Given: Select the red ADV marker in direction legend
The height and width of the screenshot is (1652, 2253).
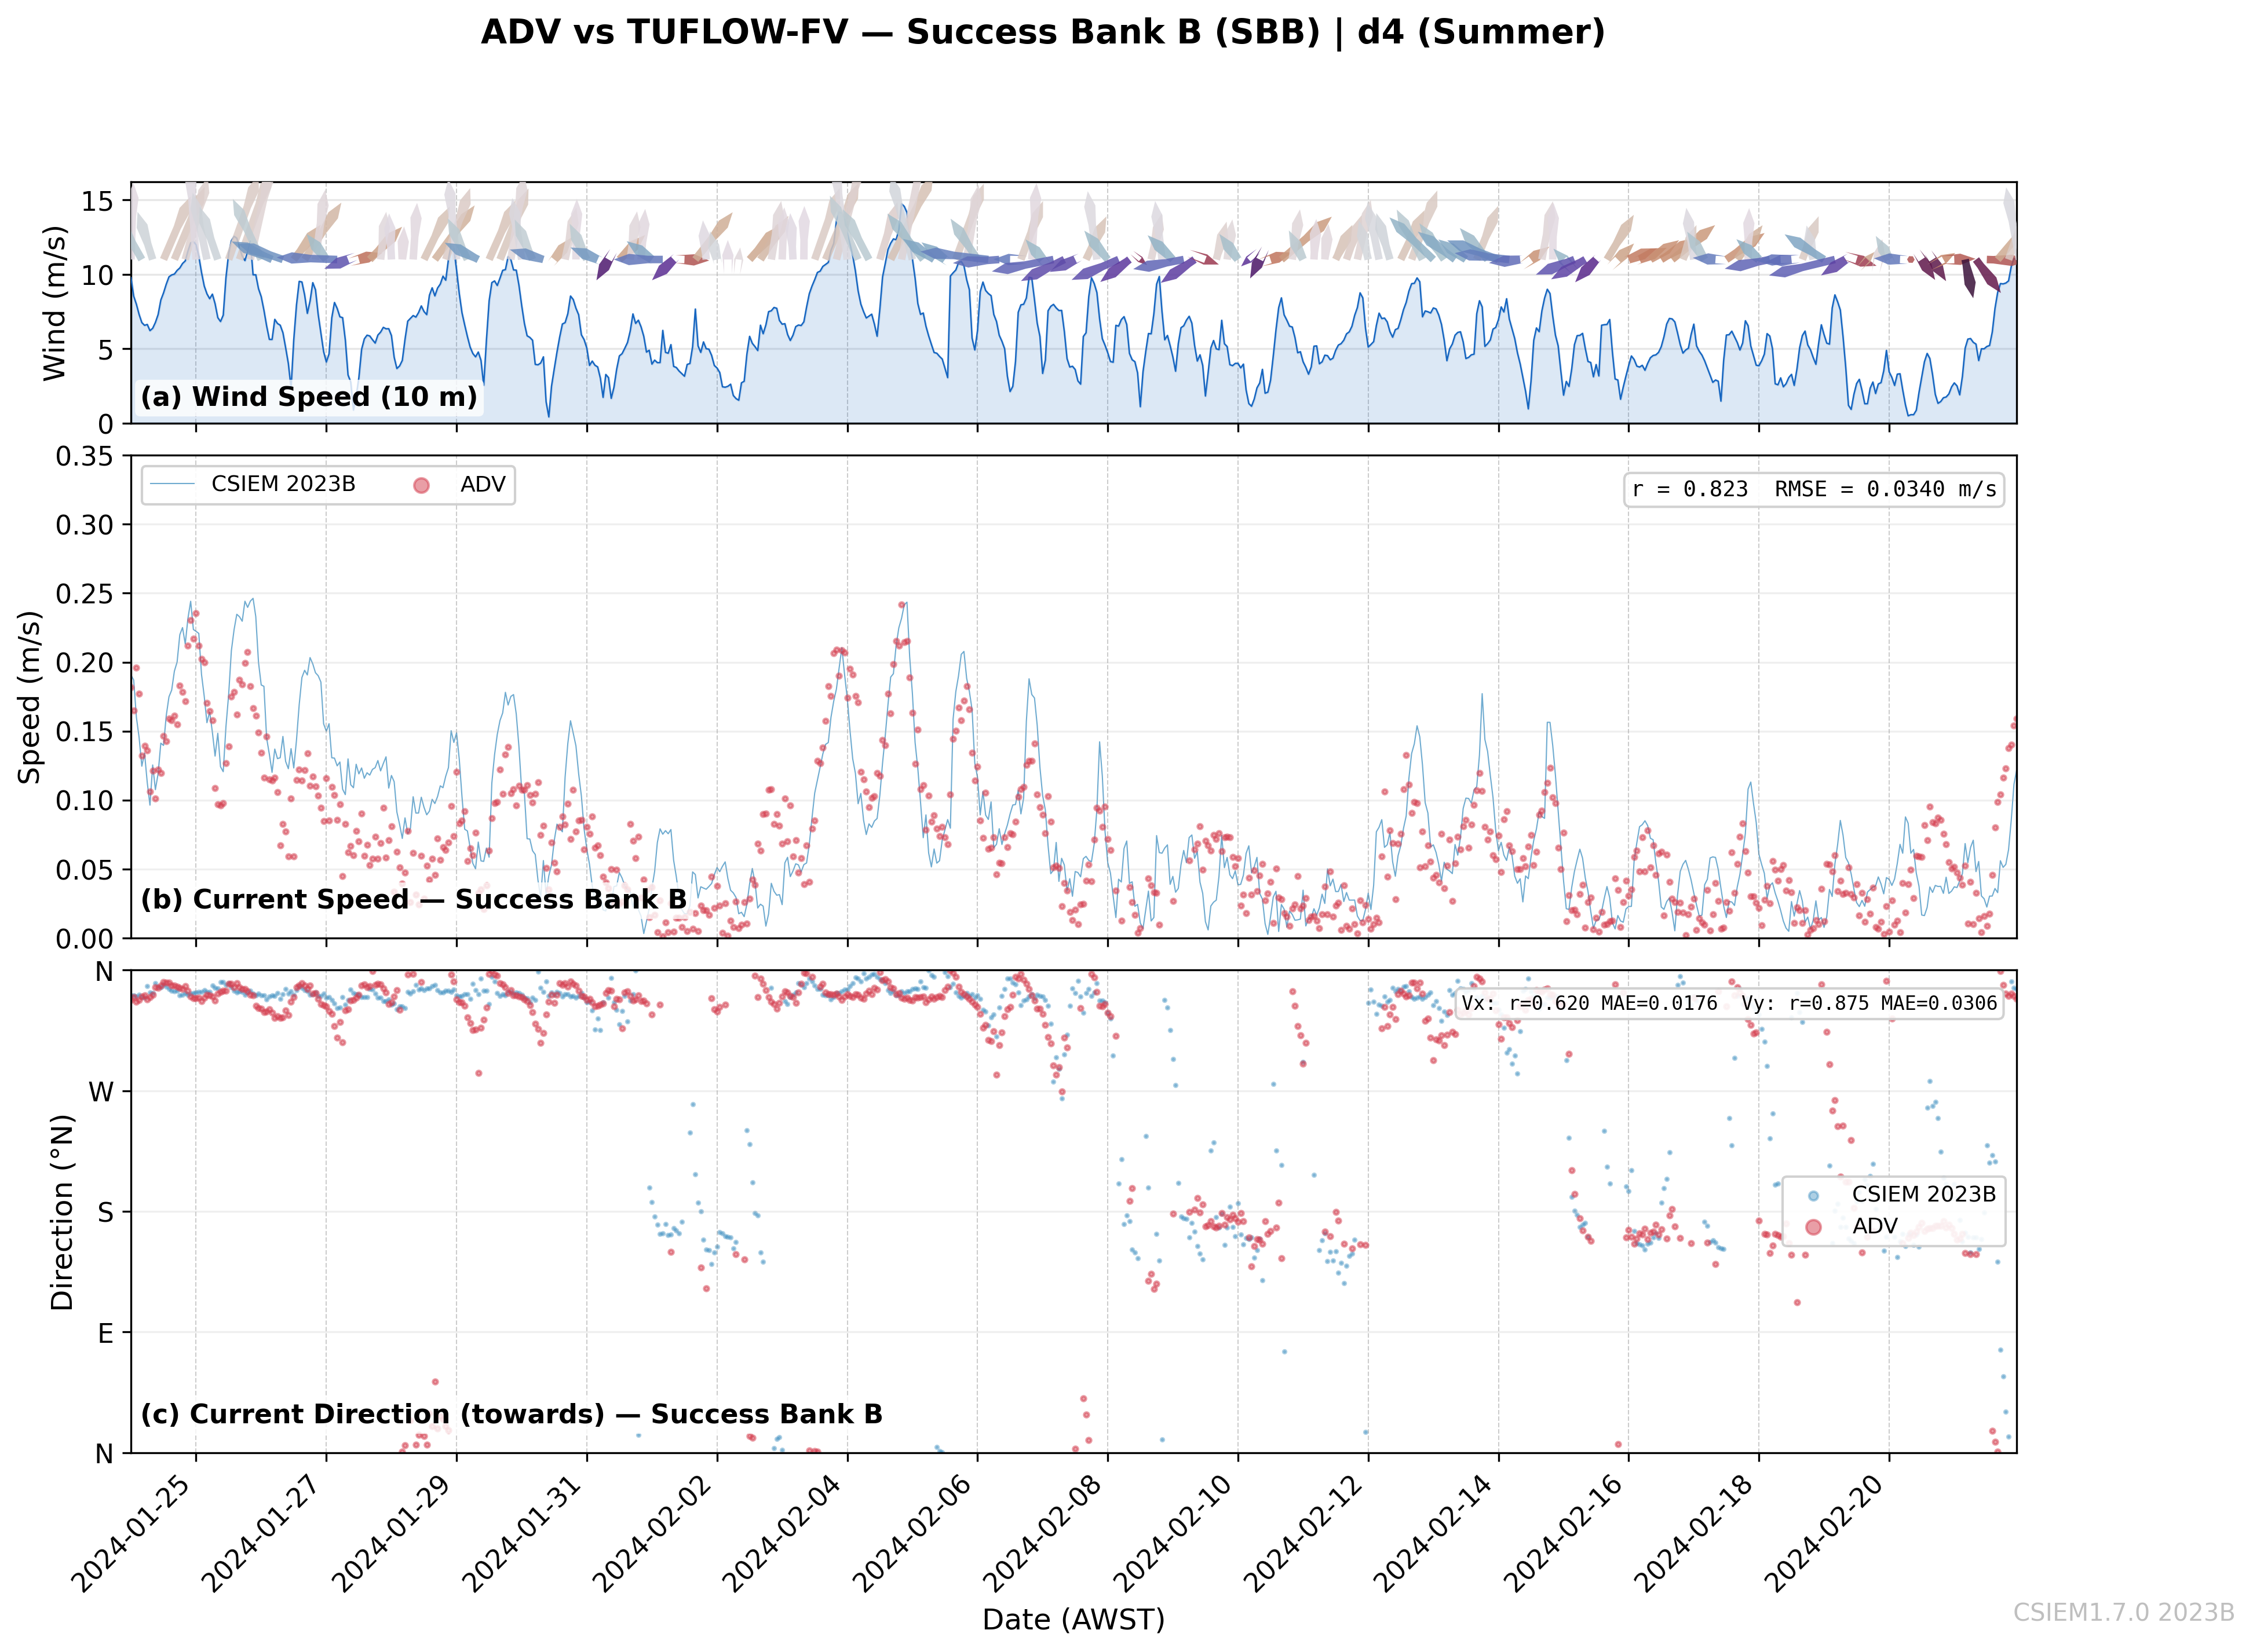Looking at the screenshot, I should tap(1813, 1227).
